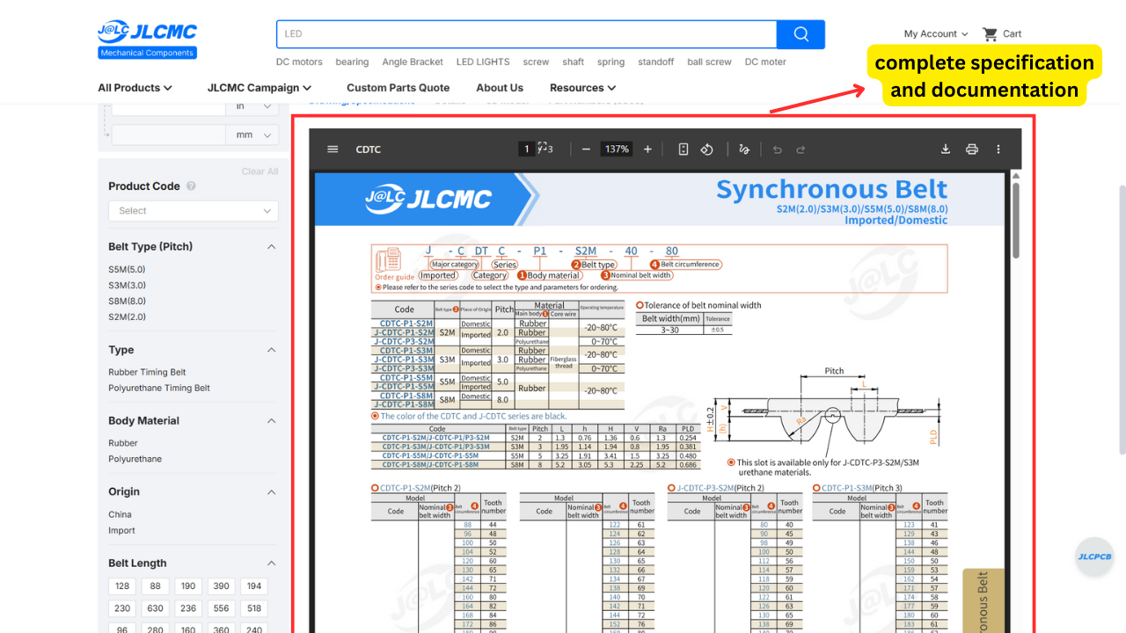Select belt length 518
This screenshot has width=1126, height=633.
[254, 608]
